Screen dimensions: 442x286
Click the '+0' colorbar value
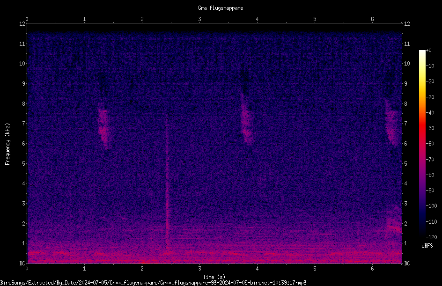click(x=428, y=51)
